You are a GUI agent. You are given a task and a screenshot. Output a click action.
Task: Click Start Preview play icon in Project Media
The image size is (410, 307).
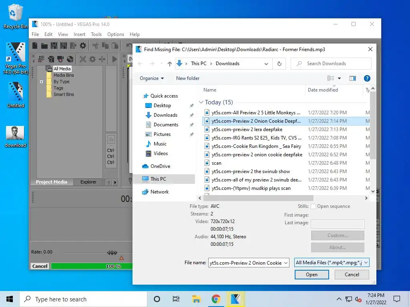click(x=114, y=59)
